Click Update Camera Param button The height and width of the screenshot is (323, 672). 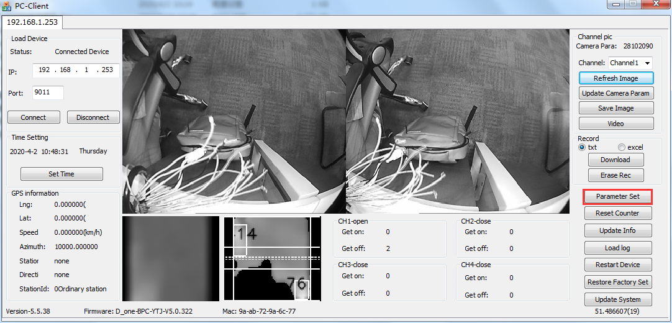616,93
